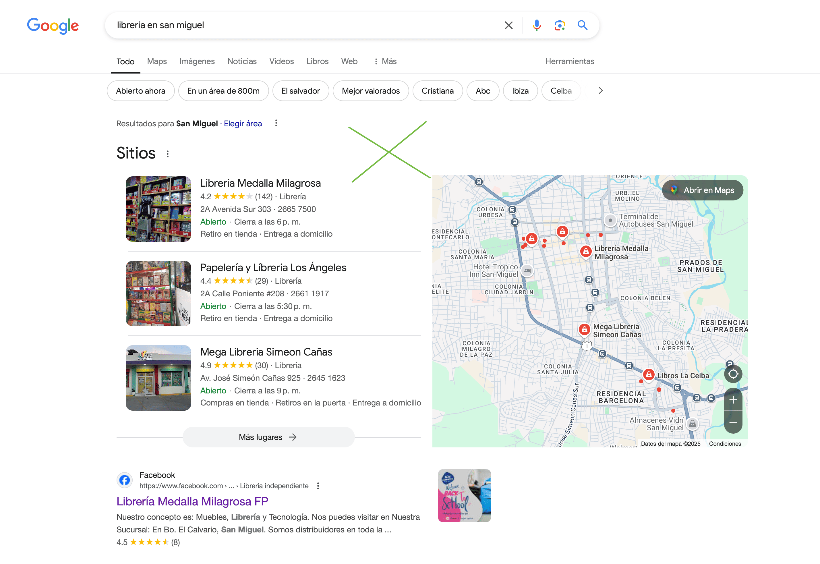Screen dimensions: 820x564
Task: Switch to the Noticias tab
Action: [x=242, y=61]
